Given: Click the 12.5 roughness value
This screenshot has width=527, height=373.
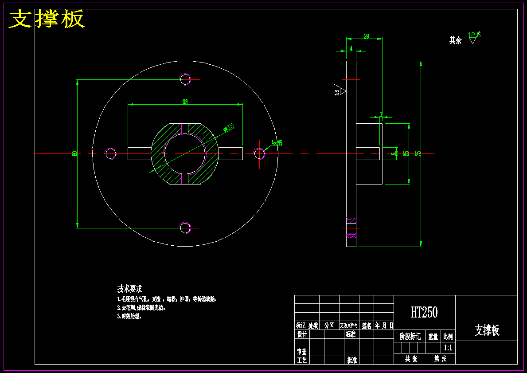Looking at the screenshot, I should point(475,35).
